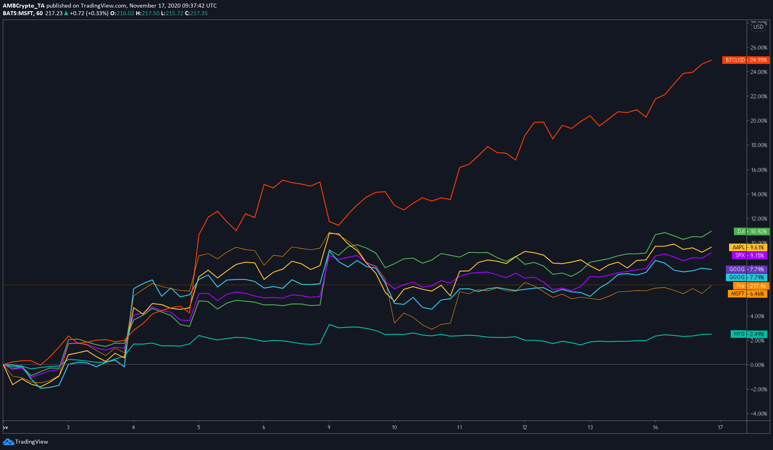773x450 pixels.
Task: Open the USD currency selector
Action: tap(758, 27)
